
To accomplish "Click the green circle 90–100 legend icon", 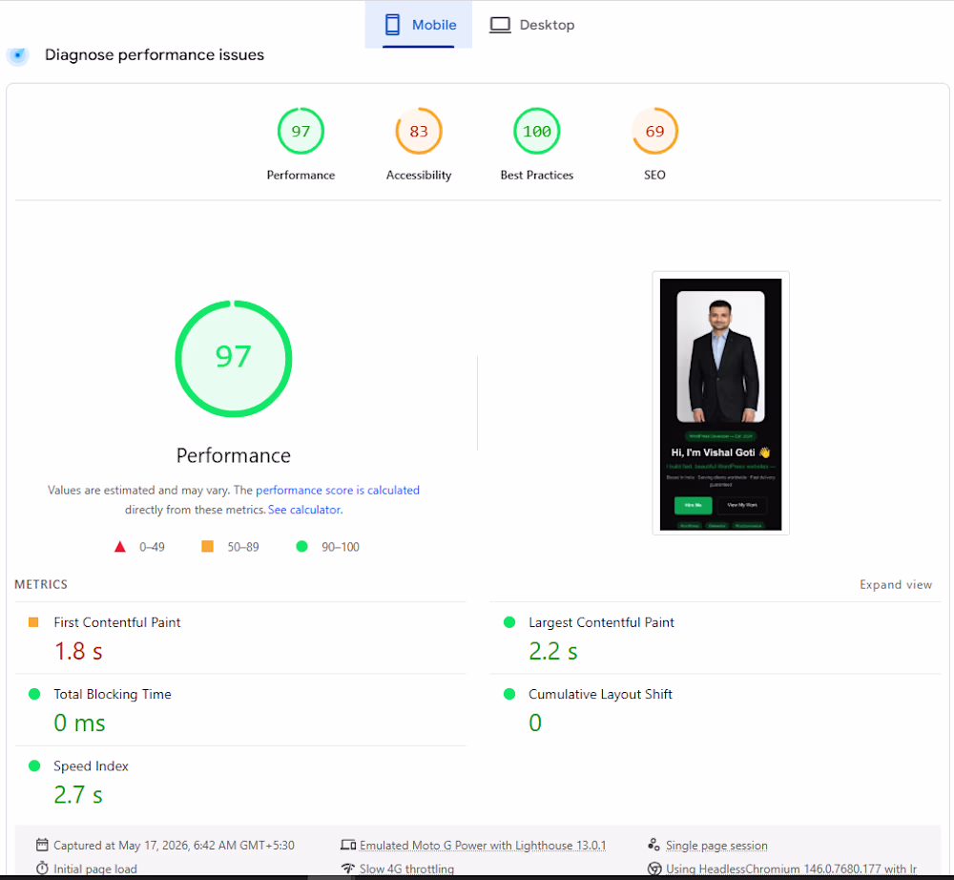I will (301, 547).
